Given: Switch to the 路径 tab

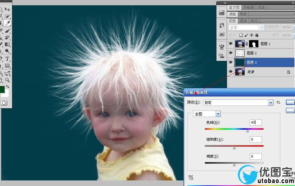Looking at the screenshot, I should pyautogui.click(x=254, y=21).
